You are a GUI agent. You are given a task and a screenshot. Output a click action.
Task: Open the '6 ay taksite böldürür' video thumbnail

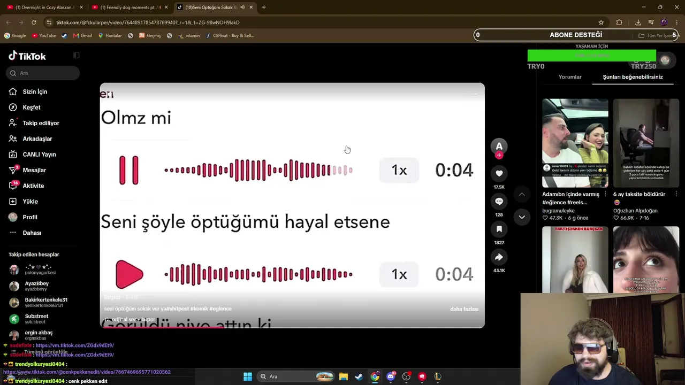(646, 143)
